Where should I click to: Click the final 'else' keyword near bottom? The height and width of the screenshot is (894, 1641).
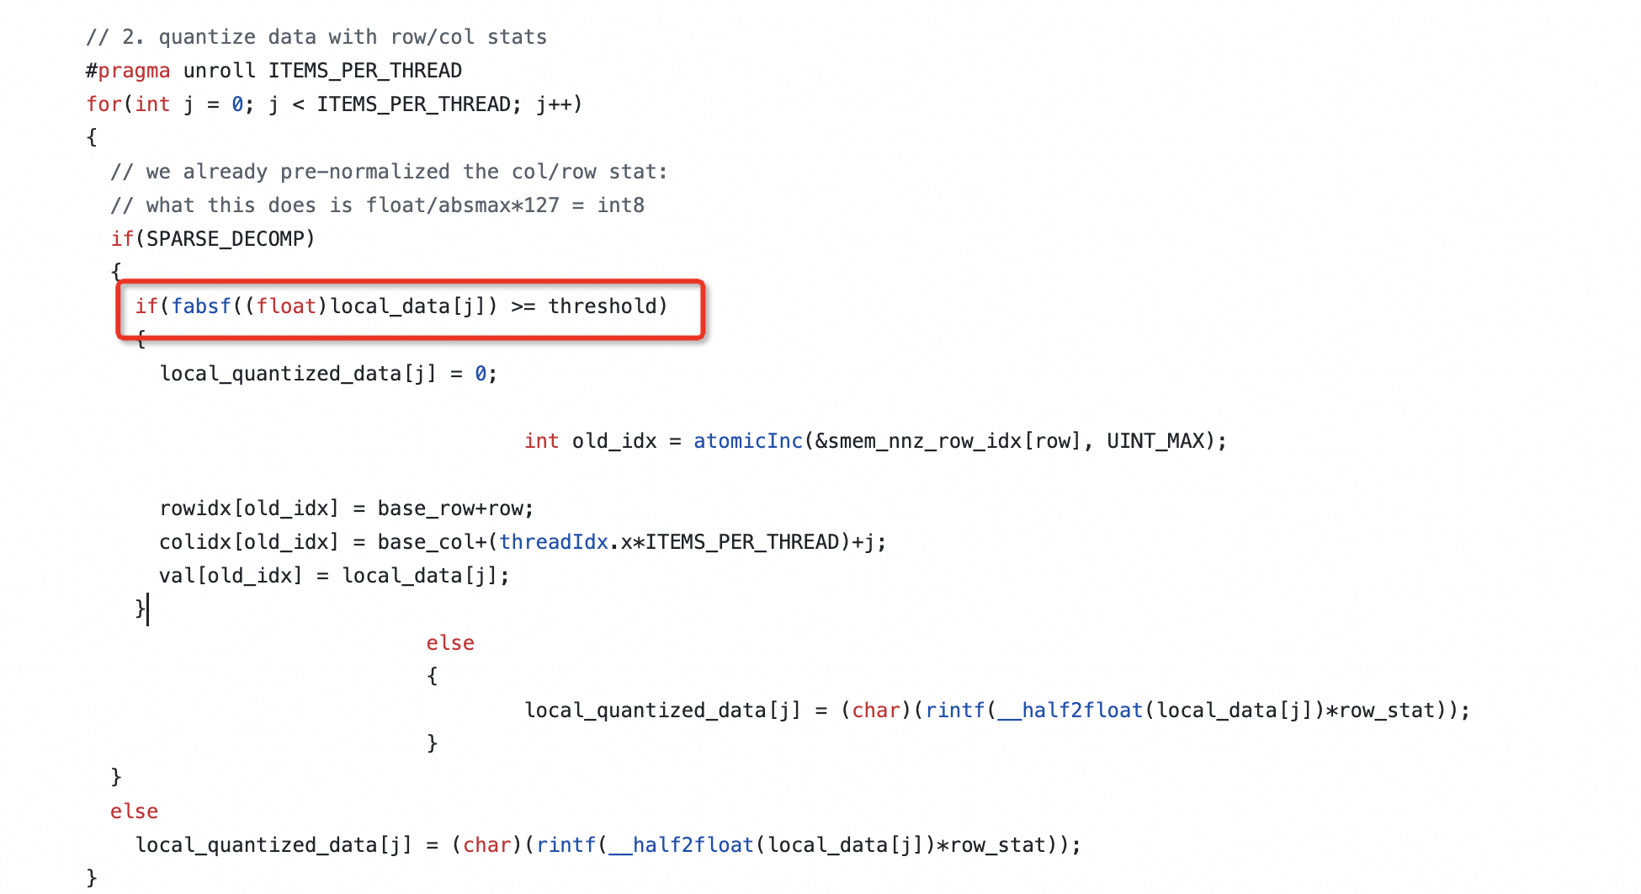click(135, 812)
